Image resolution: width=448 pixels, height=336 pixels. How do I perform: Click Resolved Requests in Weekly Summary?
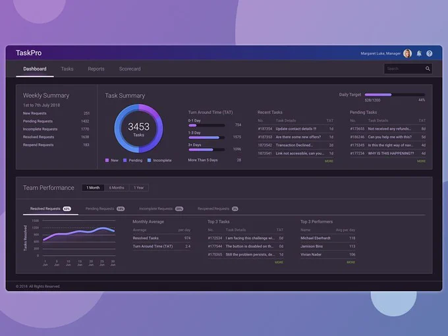click(x=56, y=137)
